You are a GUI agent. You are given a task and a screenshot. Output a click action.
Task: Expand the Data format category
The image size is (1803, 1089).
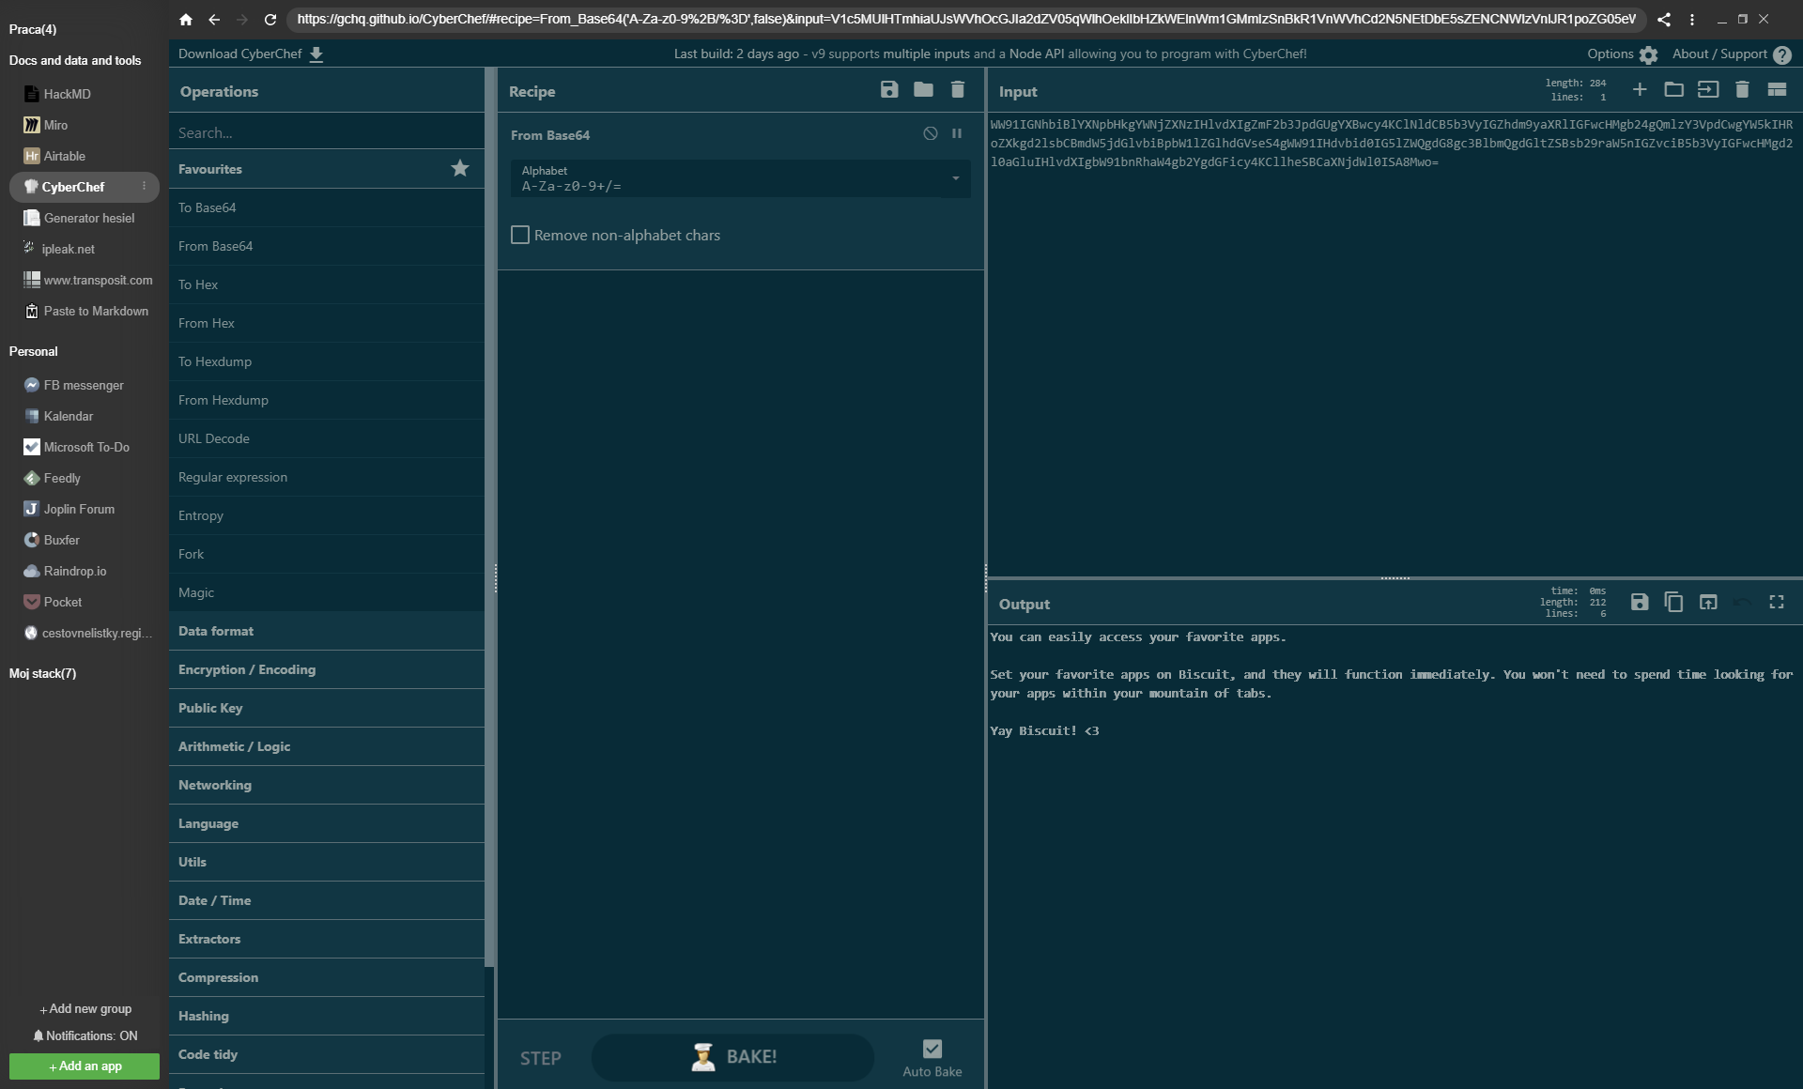tap(216, 631)
